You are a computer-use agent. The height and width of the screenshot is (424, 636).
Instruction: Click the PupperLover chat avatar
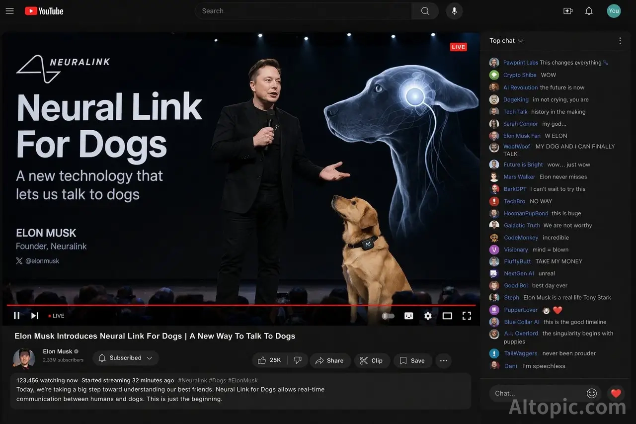pos(494,310)
